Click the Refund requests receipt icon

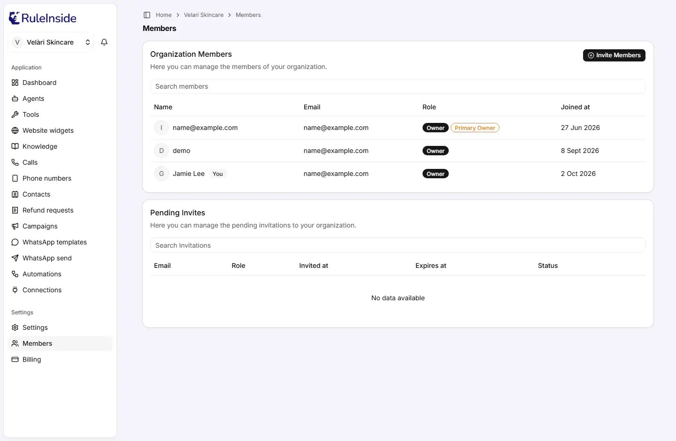pyautogui.click(x=15, y=210)
